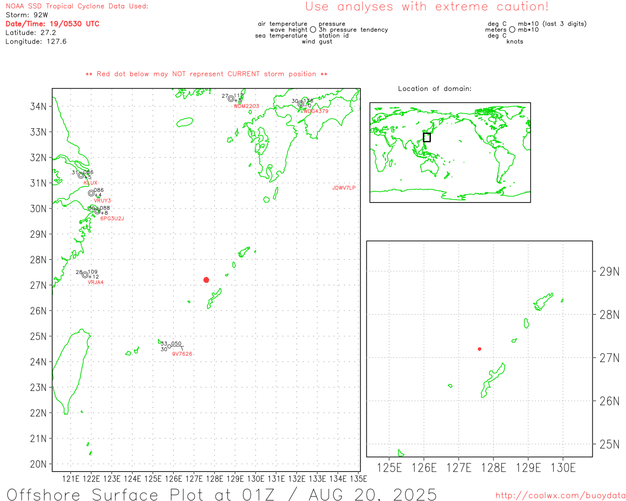
Task: Click the red storm dot in the zoomed inset map
Action: pyautogui.click(x=479, y=349)
